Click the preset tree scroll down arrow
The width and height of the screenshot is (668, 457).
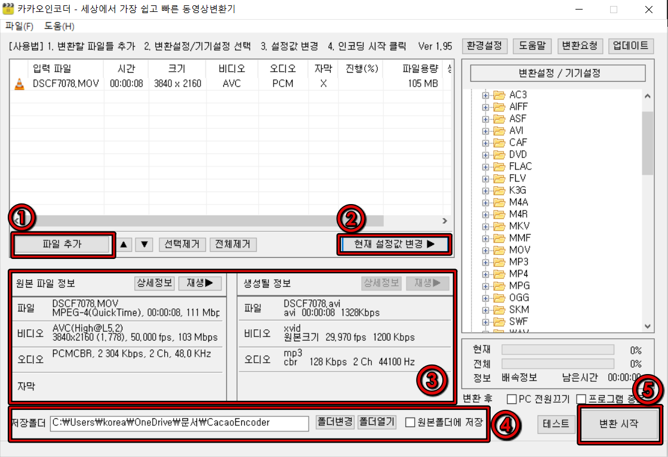pos(648,327)
